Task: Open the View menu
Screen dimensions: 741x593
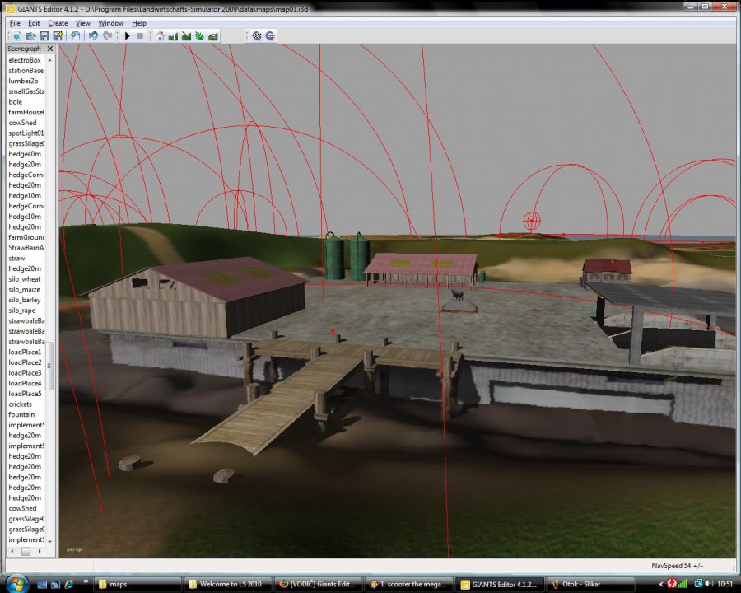Action: 82,23
